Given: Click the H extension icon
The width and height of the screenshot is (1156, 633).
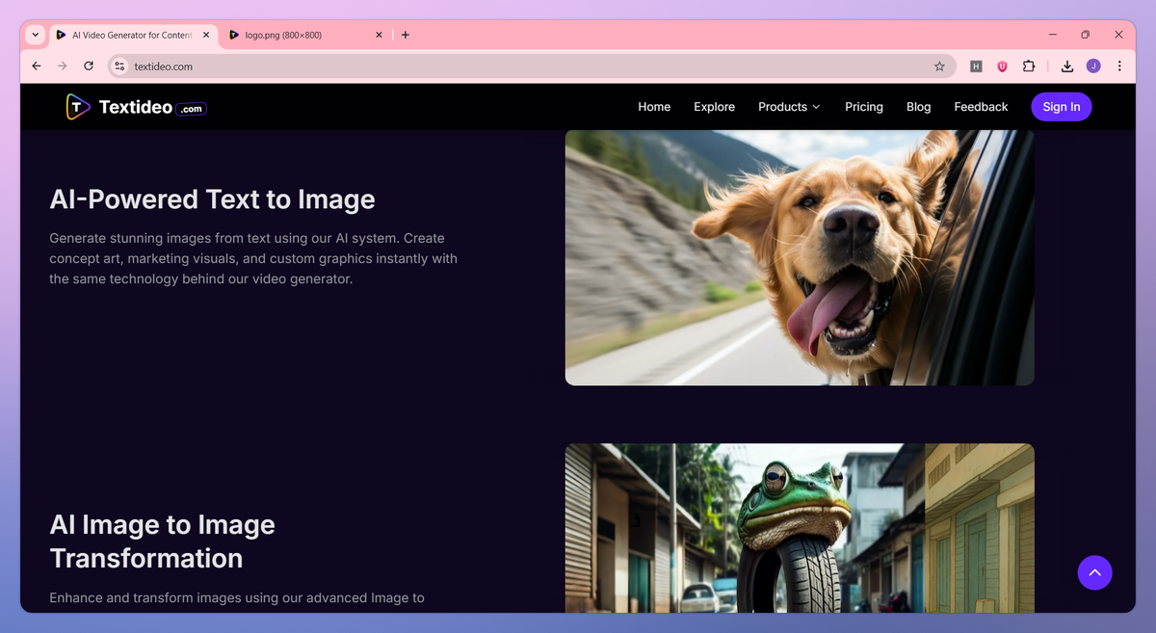Looking at the screenshot, I should (976, 66).
